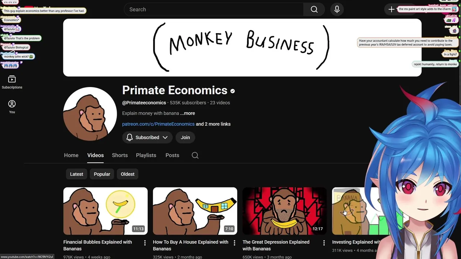Click the Create plus icon
Image resolution: width=461 pixels, height=259 pixels.
point(391,9)
